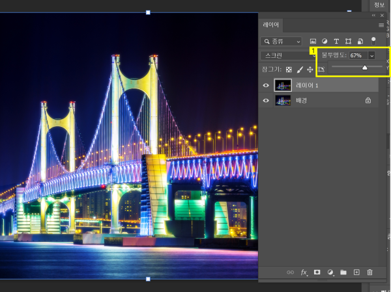Switch to the 레이어 panel tab
Viewport: 391px width, 292px height.
click(x=270, y=24)
